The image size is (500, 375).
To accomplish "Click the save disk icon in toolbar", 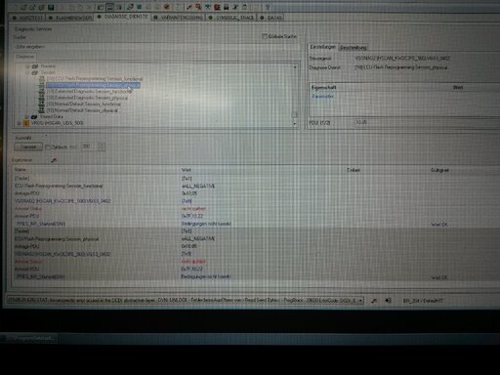I will (x=51, y=7).
